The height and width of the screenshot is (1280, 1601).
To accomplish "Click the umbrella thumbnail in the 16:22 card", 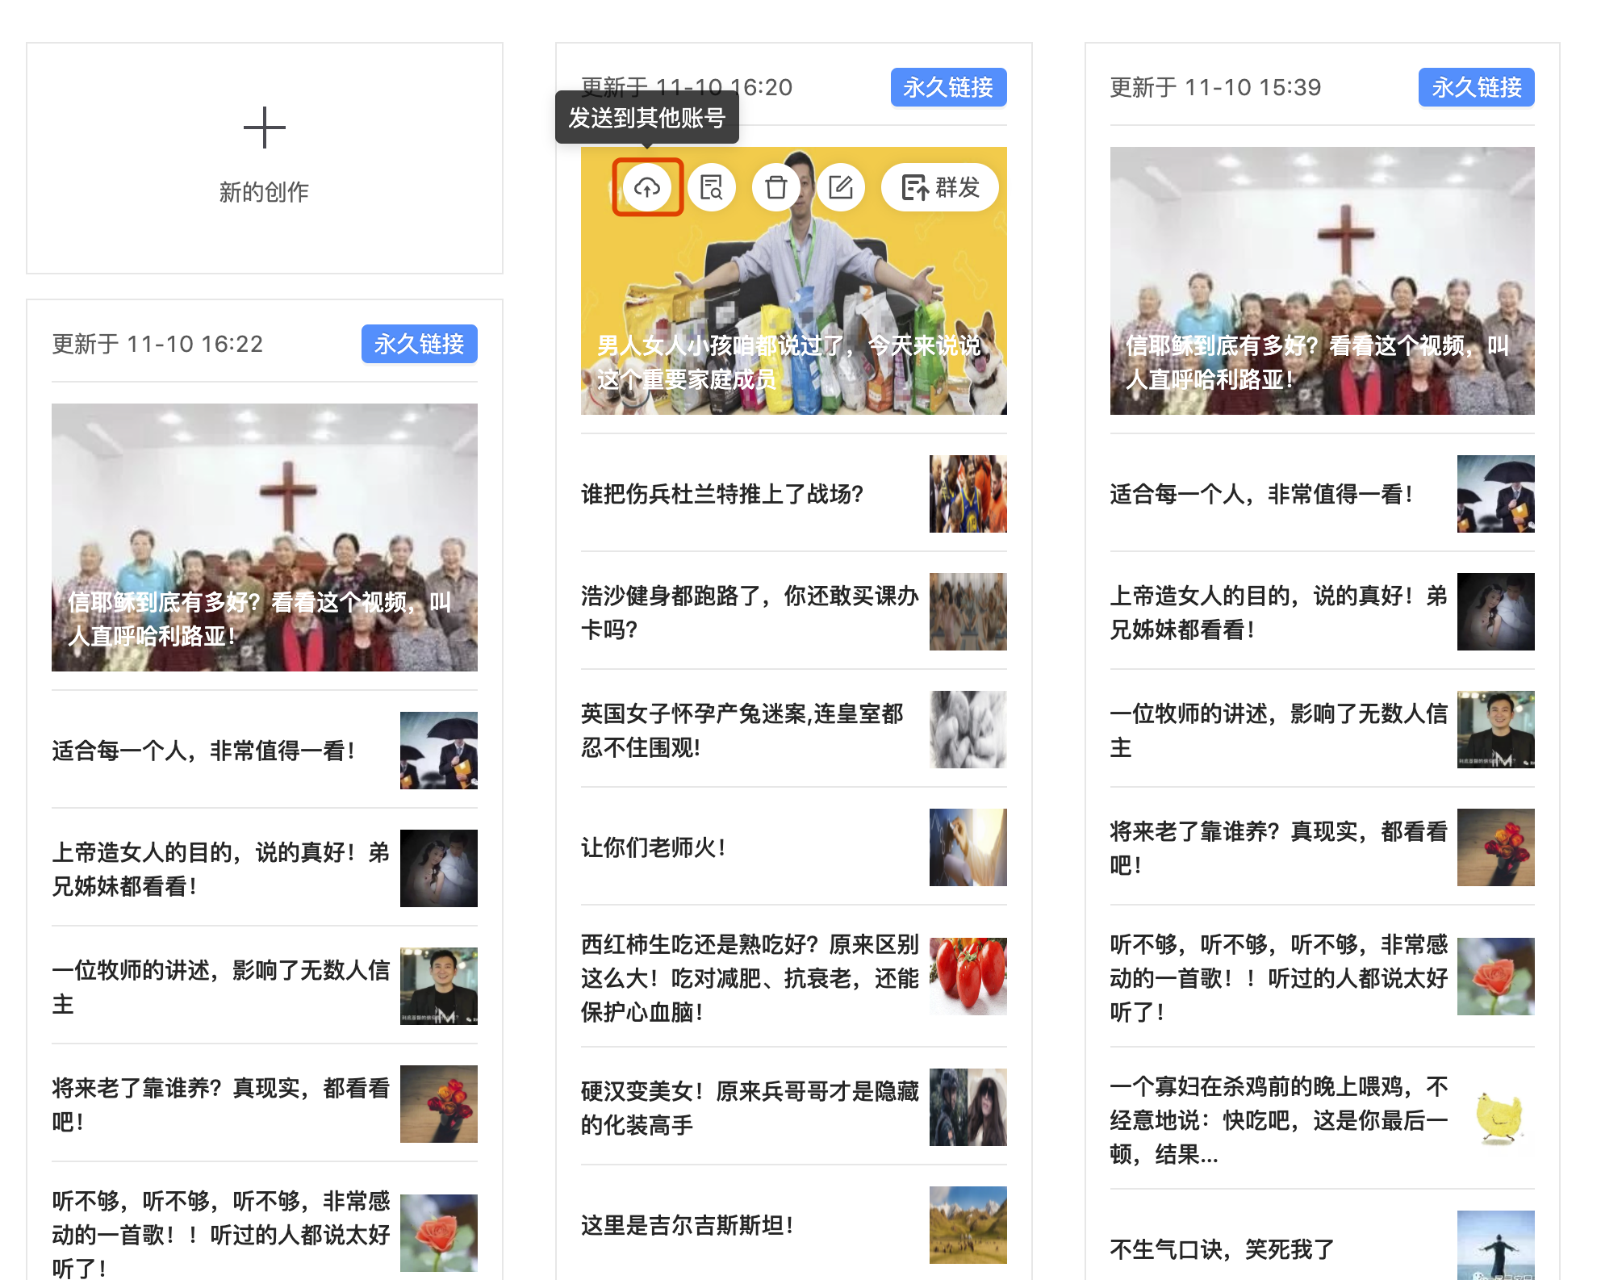I will click(x=439, y=751).
